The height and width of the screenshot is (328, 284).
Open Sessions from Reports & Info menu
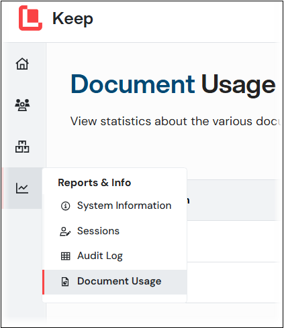click(115, 231)
